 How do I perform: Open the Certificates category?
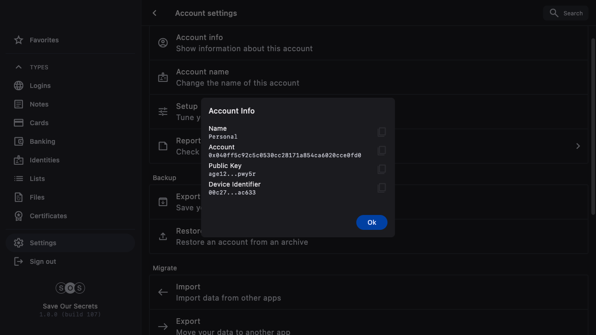(x=48, y=216)
